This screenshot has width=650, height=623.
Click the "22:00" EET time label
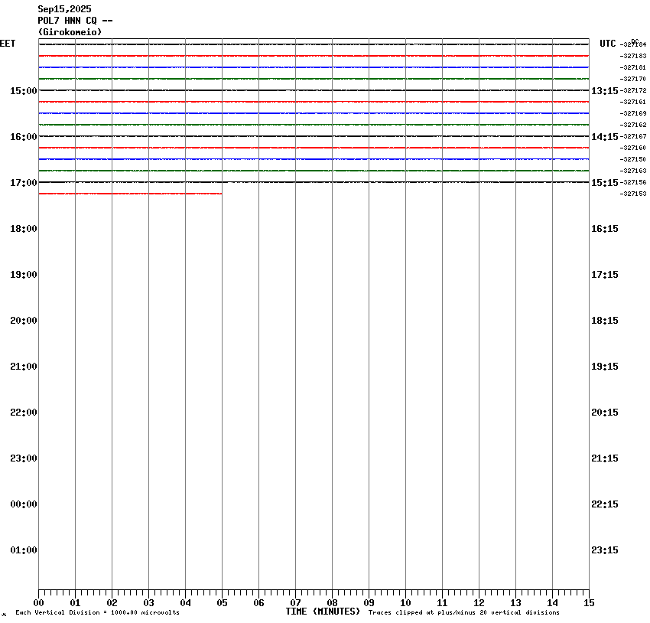24,413
